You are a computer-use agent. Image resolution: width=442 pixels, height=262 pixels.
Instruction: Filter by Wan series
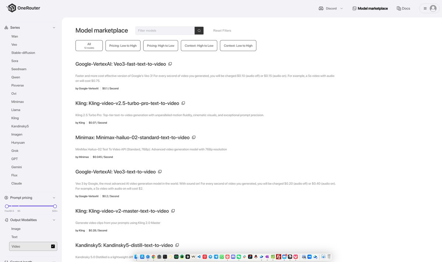(x=15, y=36)
